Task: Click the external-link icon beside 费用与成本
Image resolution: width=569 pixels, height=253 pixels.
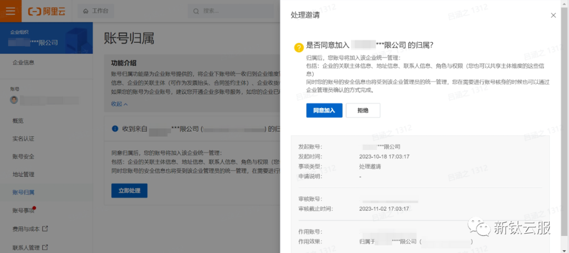Action: [45, 229]
